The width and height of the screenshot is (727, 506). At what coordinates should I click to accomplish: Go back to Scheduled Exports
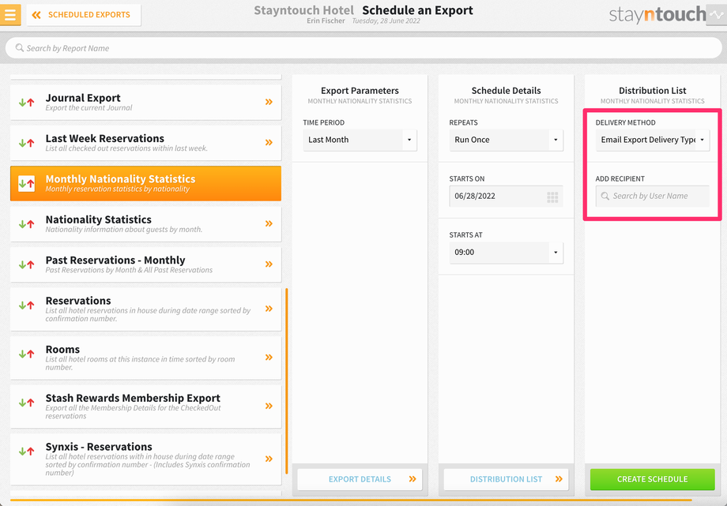point(84,15)
